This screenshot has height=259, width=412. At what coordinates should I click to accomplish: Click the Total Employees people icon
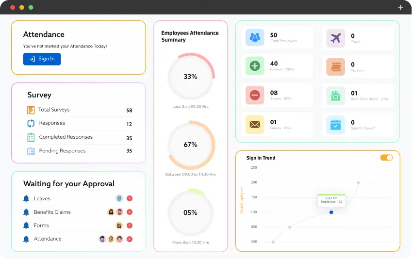(255, 37)
